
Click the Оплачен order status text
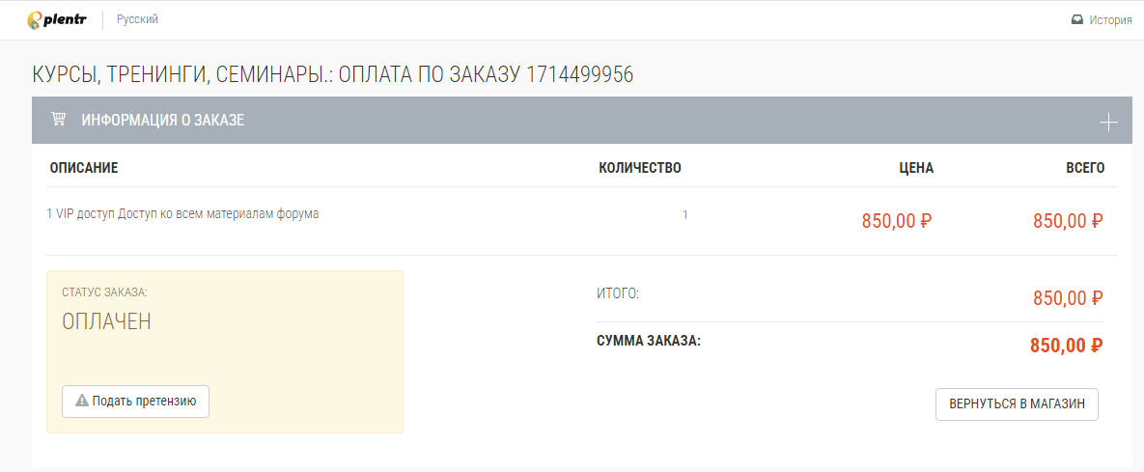pyautogui.click(x=106, y=321)
